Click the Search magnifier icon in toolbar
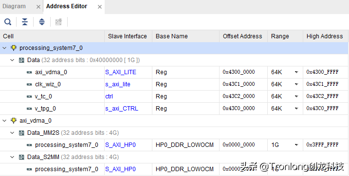 tap(8, 22)
